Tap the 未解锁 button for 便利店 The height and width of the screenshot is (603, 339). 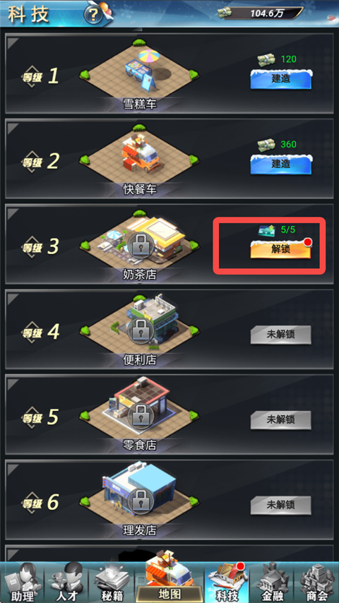tap(280, 335)
